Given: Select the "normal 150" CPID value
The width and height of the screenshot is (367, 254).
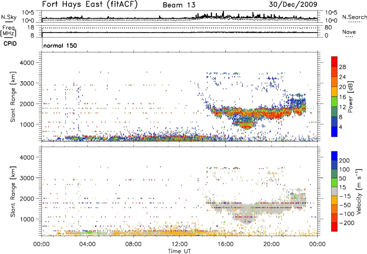Looking at the screenshot, I should pos(60,45).
